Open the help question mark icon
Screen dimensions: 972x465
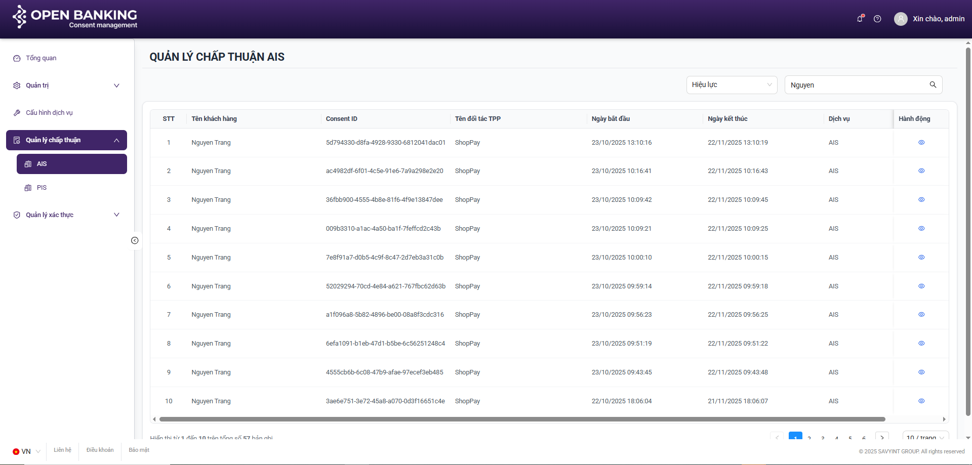[x=877, y=19]
